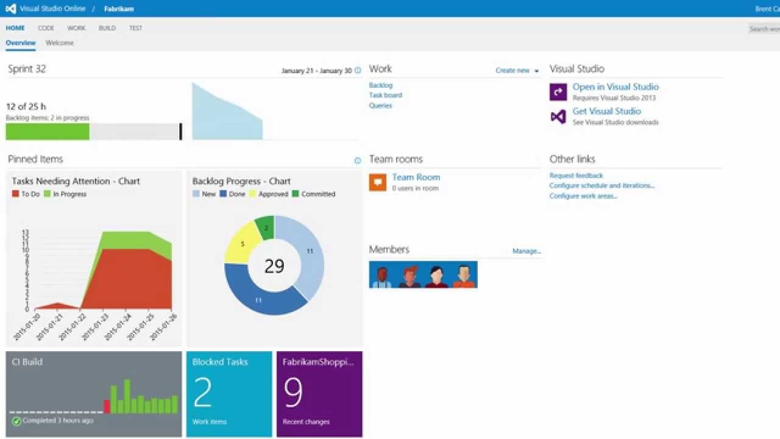The width and height of the screenshot is (780, 439).
Task: Click the Manage... members link
Action: [x=526, y=251]
